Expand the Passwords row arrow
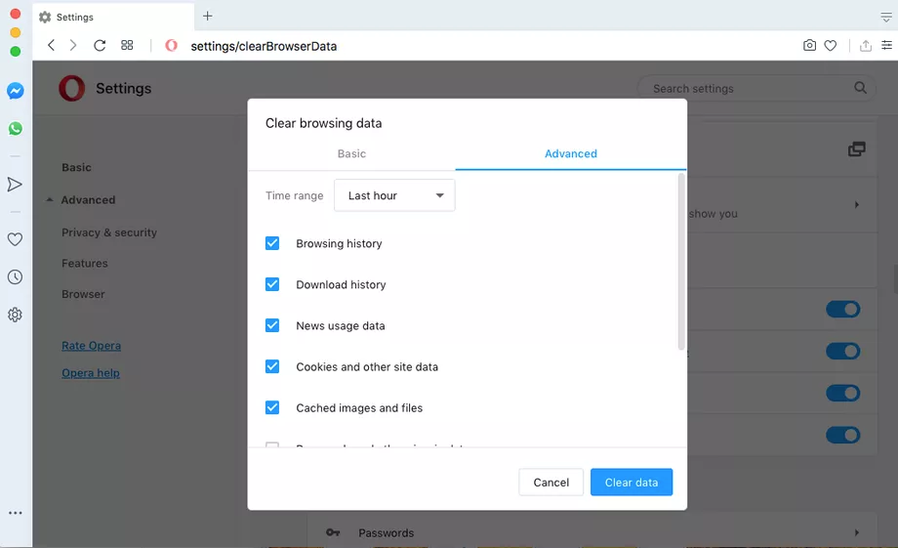The image size is (898, 548). pyautogui.click(x=857, y=532)
